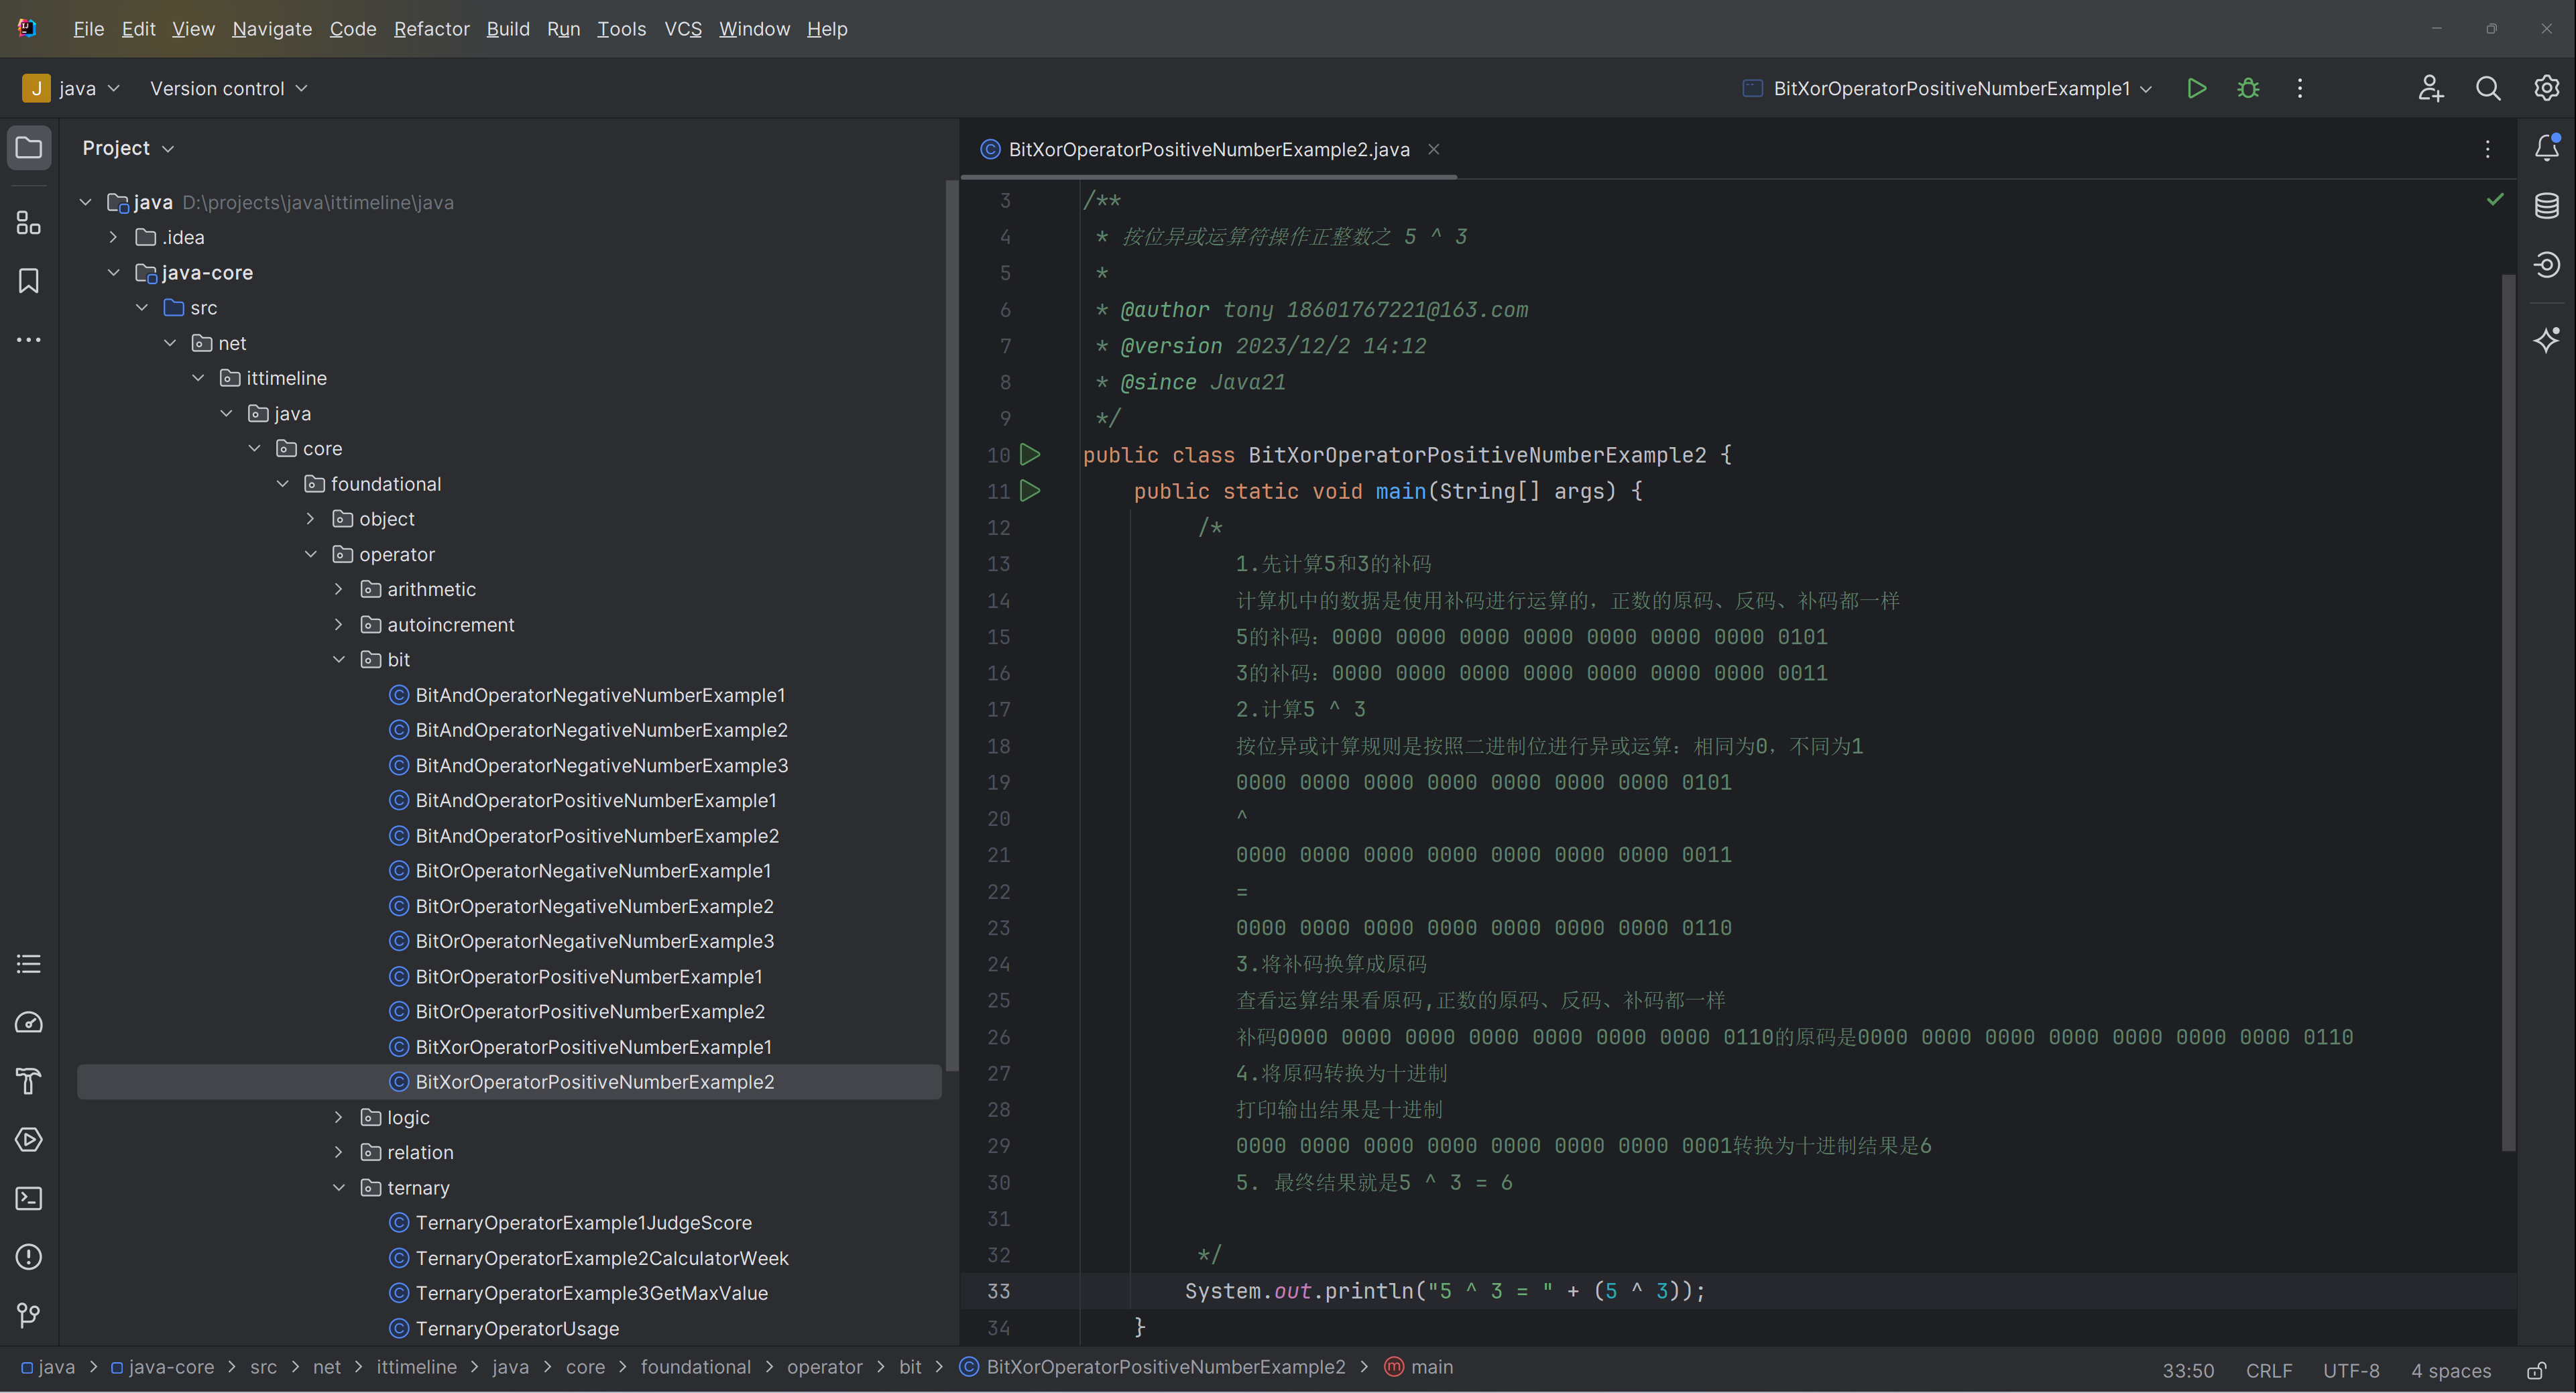The image size is (2576, 1393).
Task: Click the main method breadcrumb
Action: tap(1418, 1367)
